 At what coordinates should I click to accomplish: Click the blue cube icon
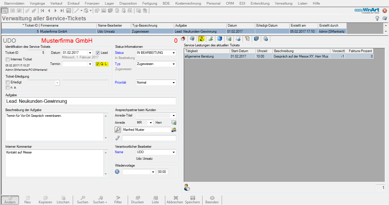[x=220, y=39]
